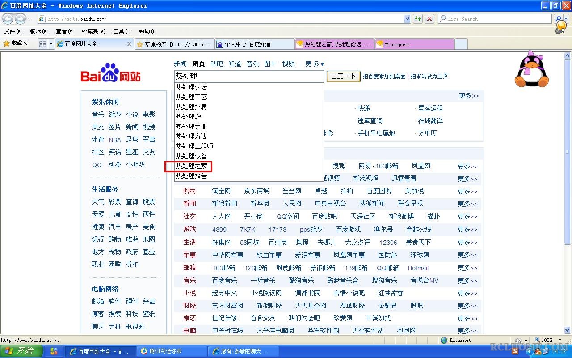
Task: Switch to 热处理之家,热处理论坛 tab
Action: pos(335,44)
